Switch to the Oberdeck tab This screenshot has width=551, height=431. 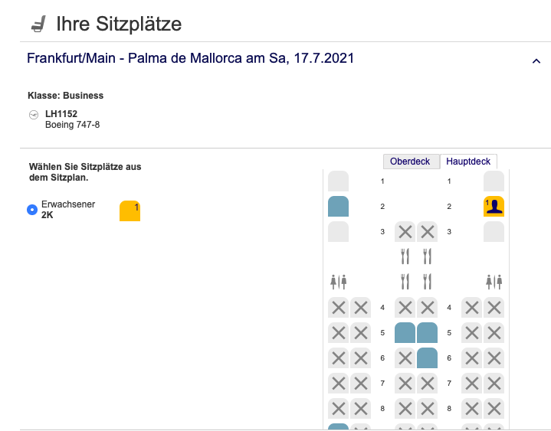(410, 162)
